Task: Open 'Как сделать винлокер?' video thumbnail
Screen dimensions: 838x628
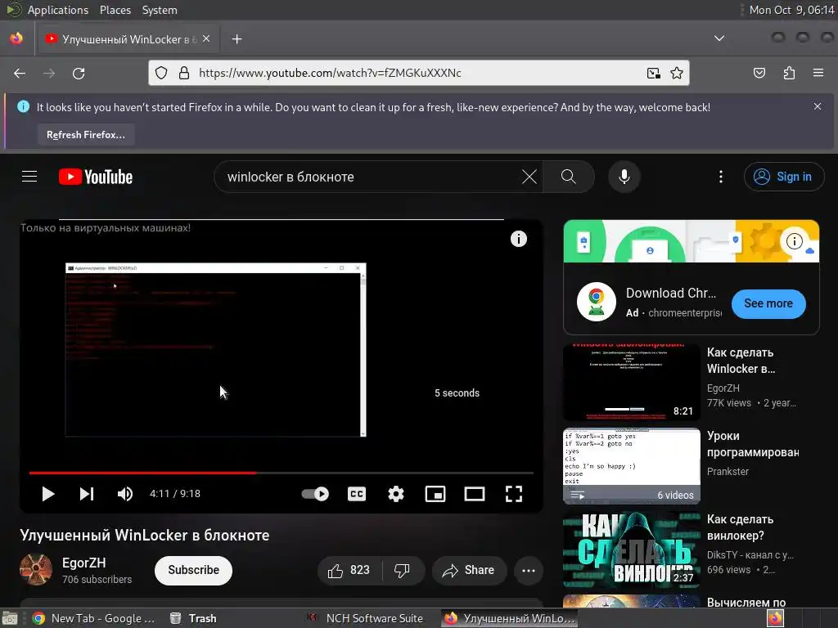Action: tap(632, 549)
